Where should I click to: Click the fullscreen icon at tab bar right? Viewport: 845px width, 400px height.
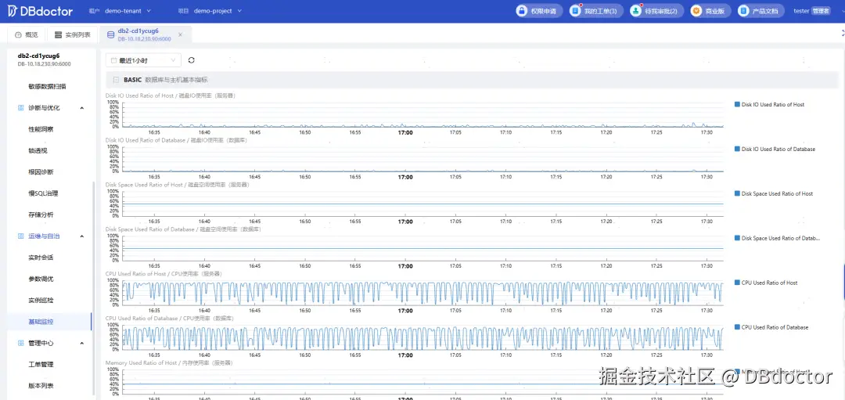pos(842,34)
